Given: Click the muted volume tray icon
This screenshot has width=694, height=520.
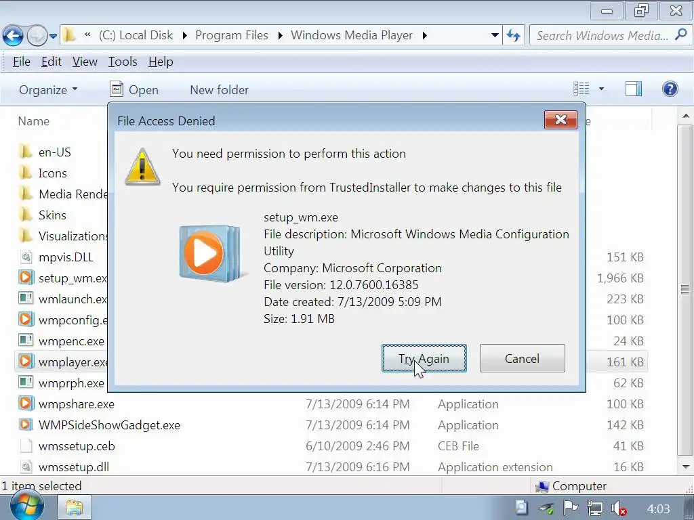Looking at the screenshot, I should pos(619,508).
